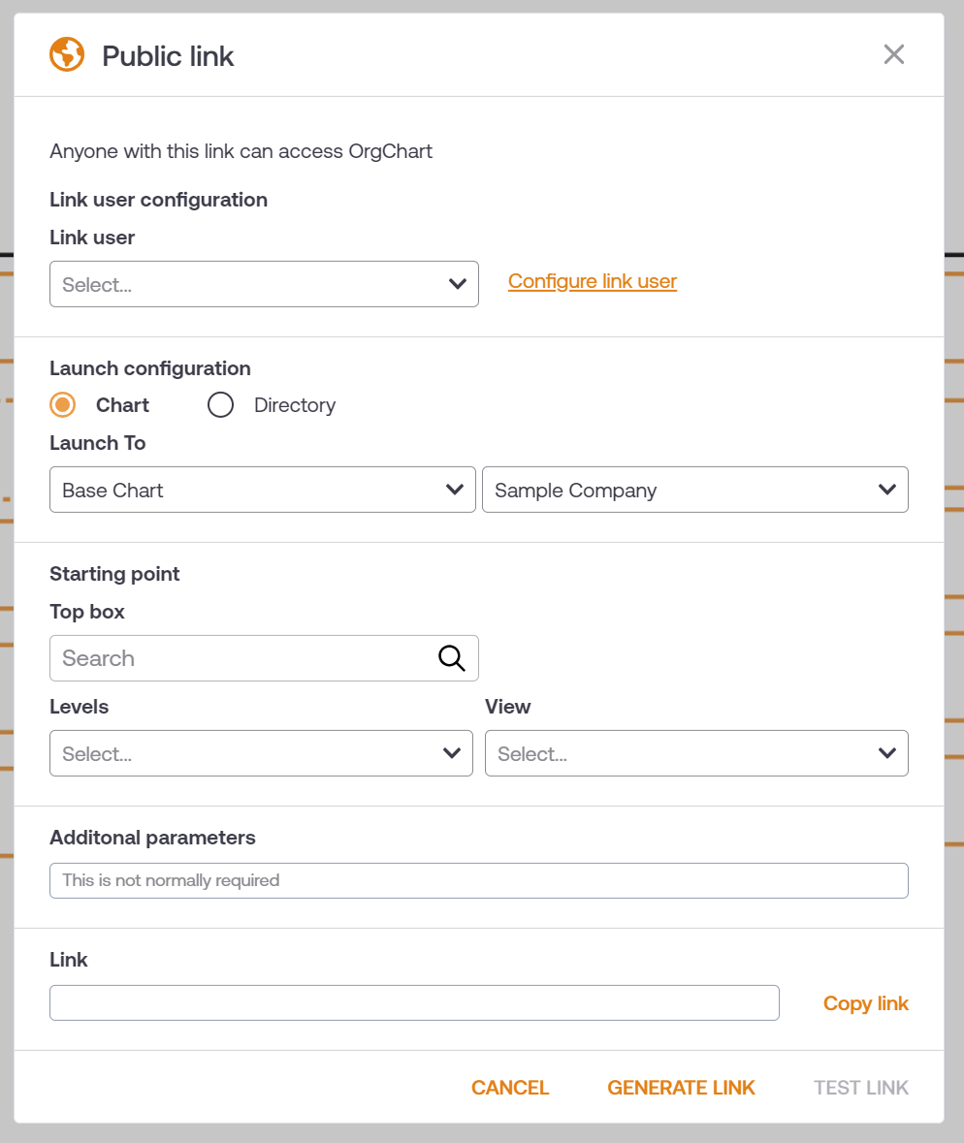Open the Sample Company combo box
This screenshot has height=1143, width=964.
pyautogui.click(x=695, y=490)
